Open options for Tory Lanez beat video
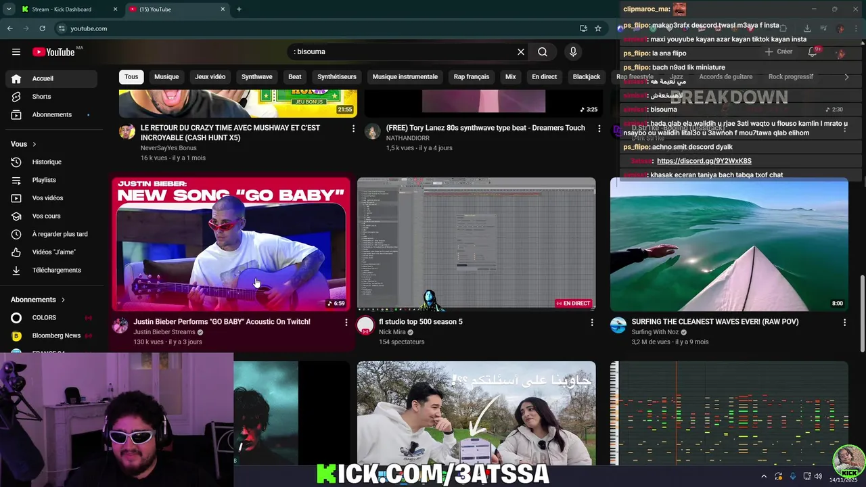 [599, 129]
